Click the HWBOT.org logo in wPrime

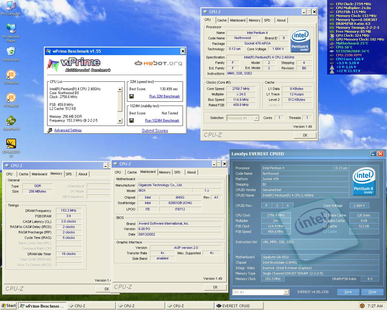tap(158, 63)
